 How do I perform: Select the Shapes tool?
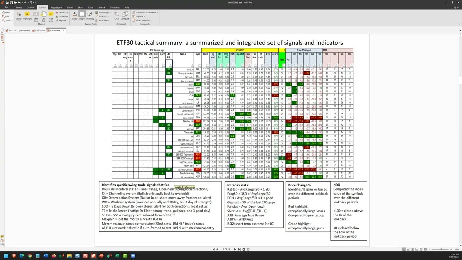click(82, 16)
